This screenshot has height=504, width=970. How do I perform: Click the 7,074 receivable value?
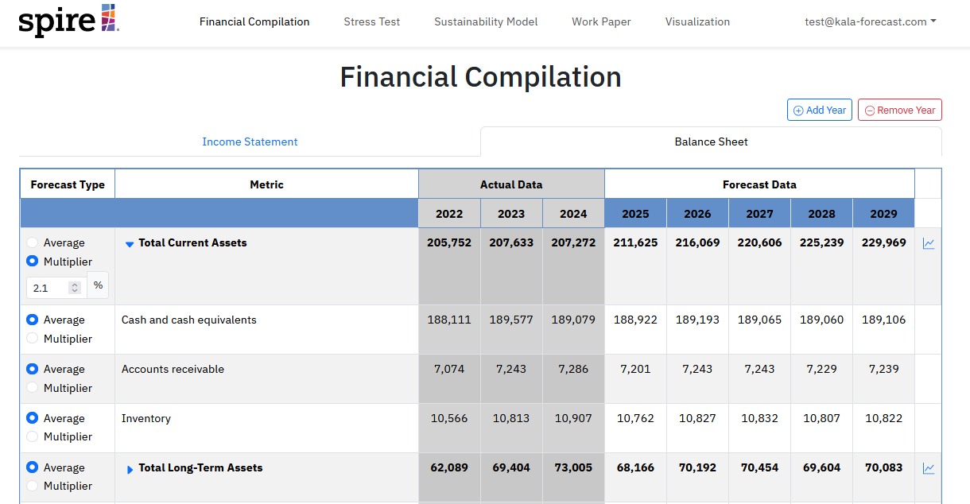coord(449,369)
